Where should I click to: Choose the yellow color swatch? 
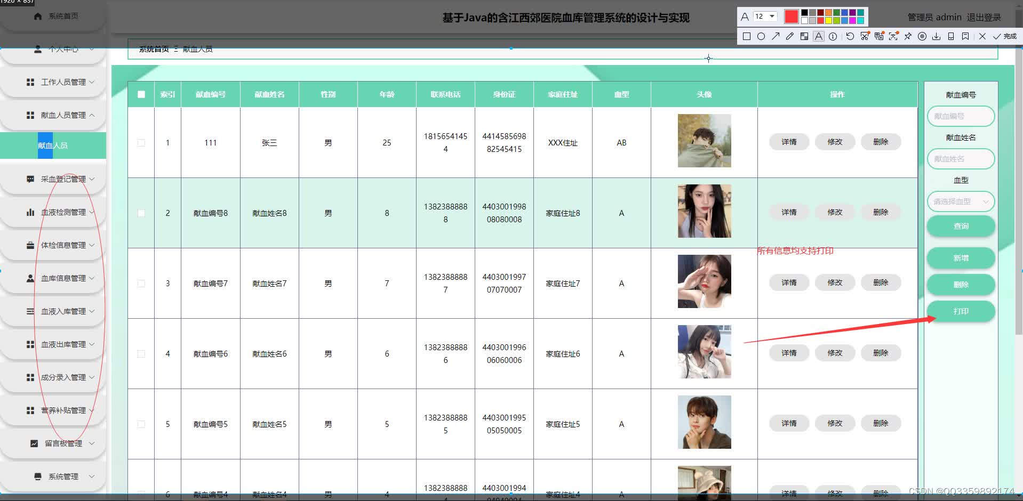click(828, 20)
